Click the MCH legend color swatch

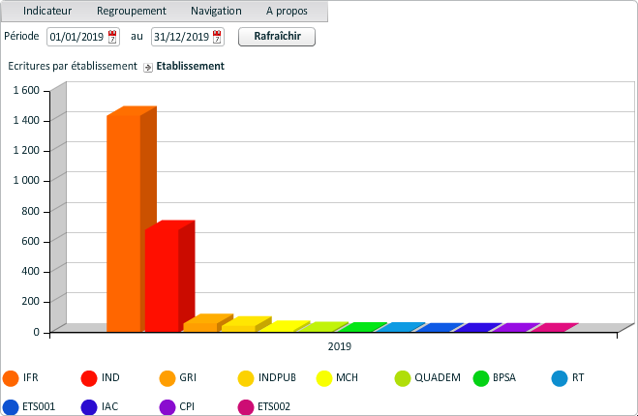324,378
